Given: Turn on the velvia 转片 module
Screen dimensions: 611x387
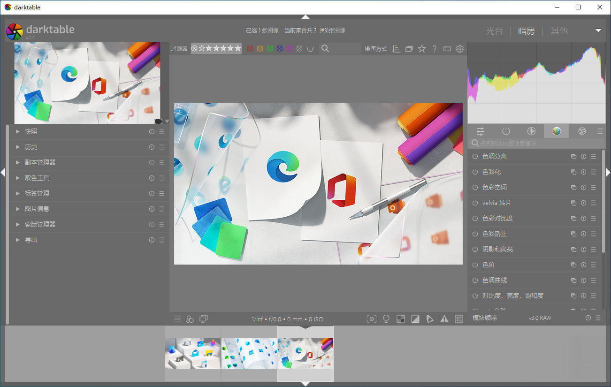Looking at the screenshot, I should pyautogui.click(x=474, y=203).
